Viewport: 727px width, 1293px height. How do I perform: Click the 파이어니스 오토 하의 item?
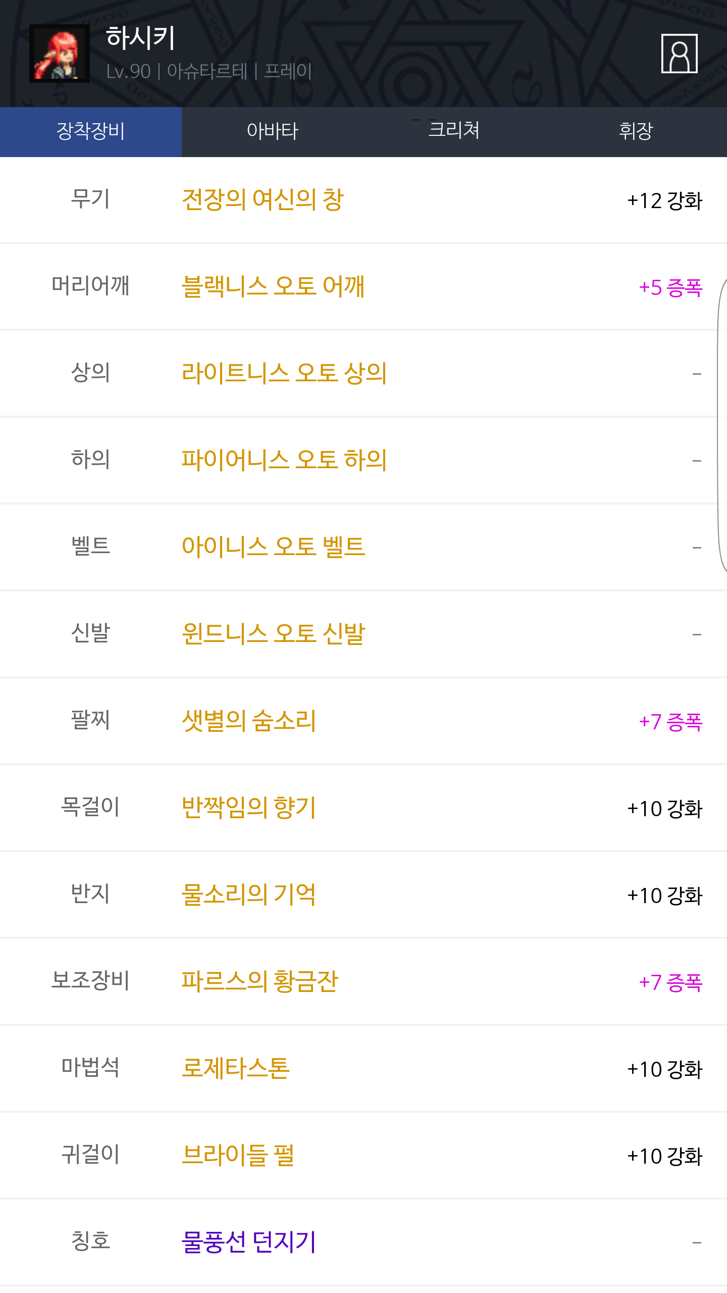click(x=284, y=461)
